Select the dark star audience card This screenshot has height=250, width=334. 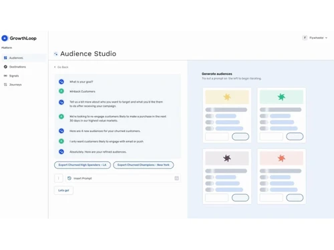click(227, 177)
